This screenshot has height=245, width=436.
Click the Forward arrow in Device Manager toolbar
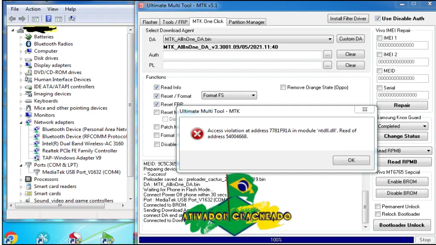tap(22, 19)
